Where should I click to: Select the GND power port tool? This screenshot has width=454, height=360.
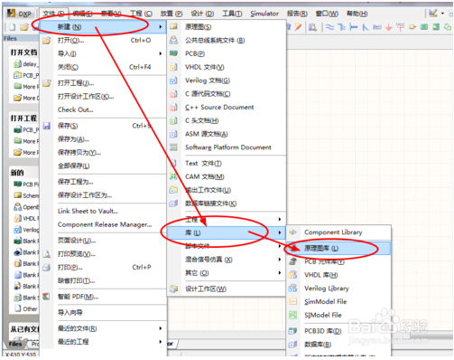(x=388, y=27)
